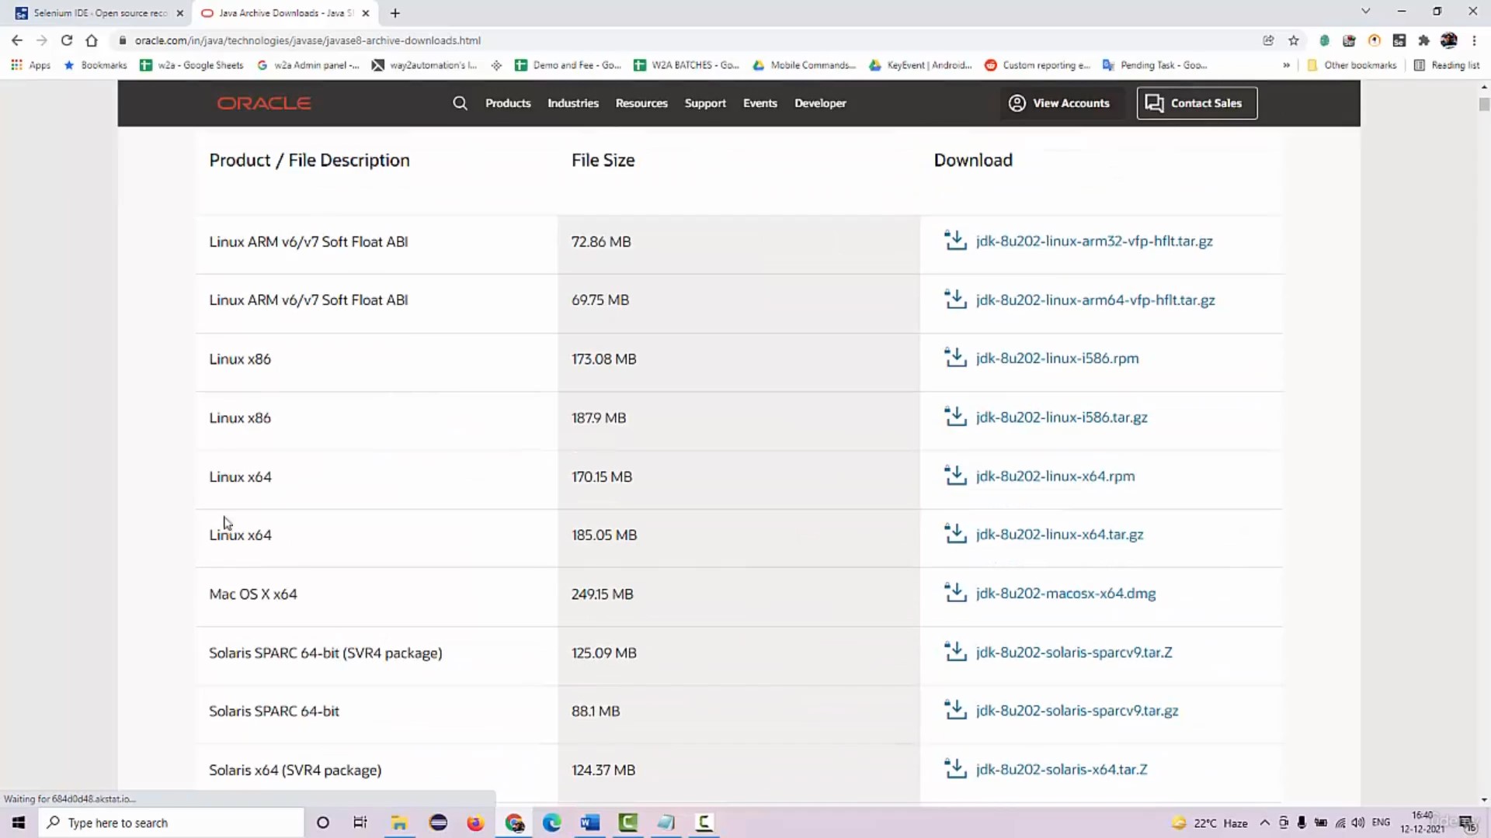The height and width of the screenshot is (838, 1491).
Task: Click the Oracle logo
Action: click(x=264, y=103)
